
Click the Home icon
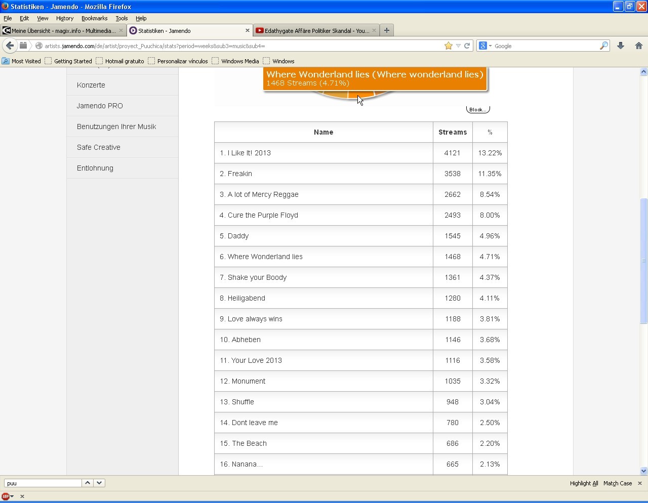[638, 46]
